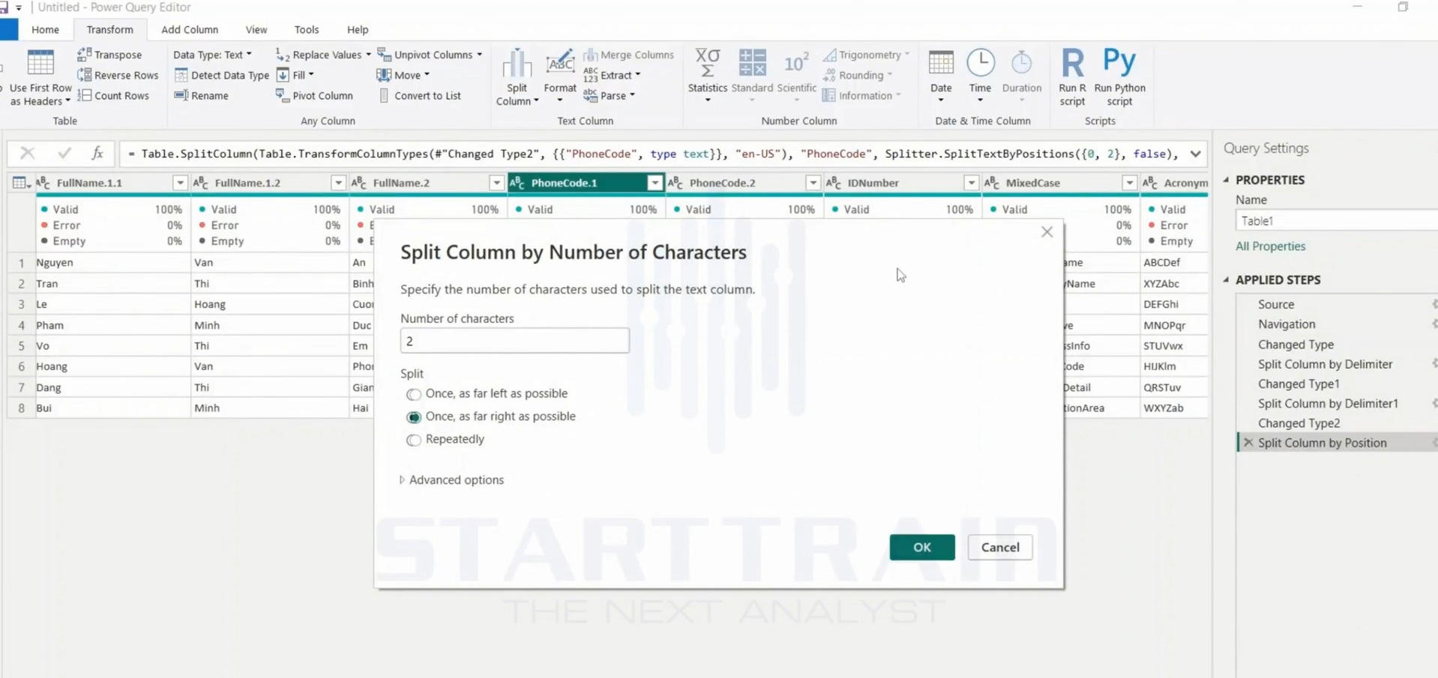Open the Help tab
The image size is (1438, 678).
click(x=358, y=29)
